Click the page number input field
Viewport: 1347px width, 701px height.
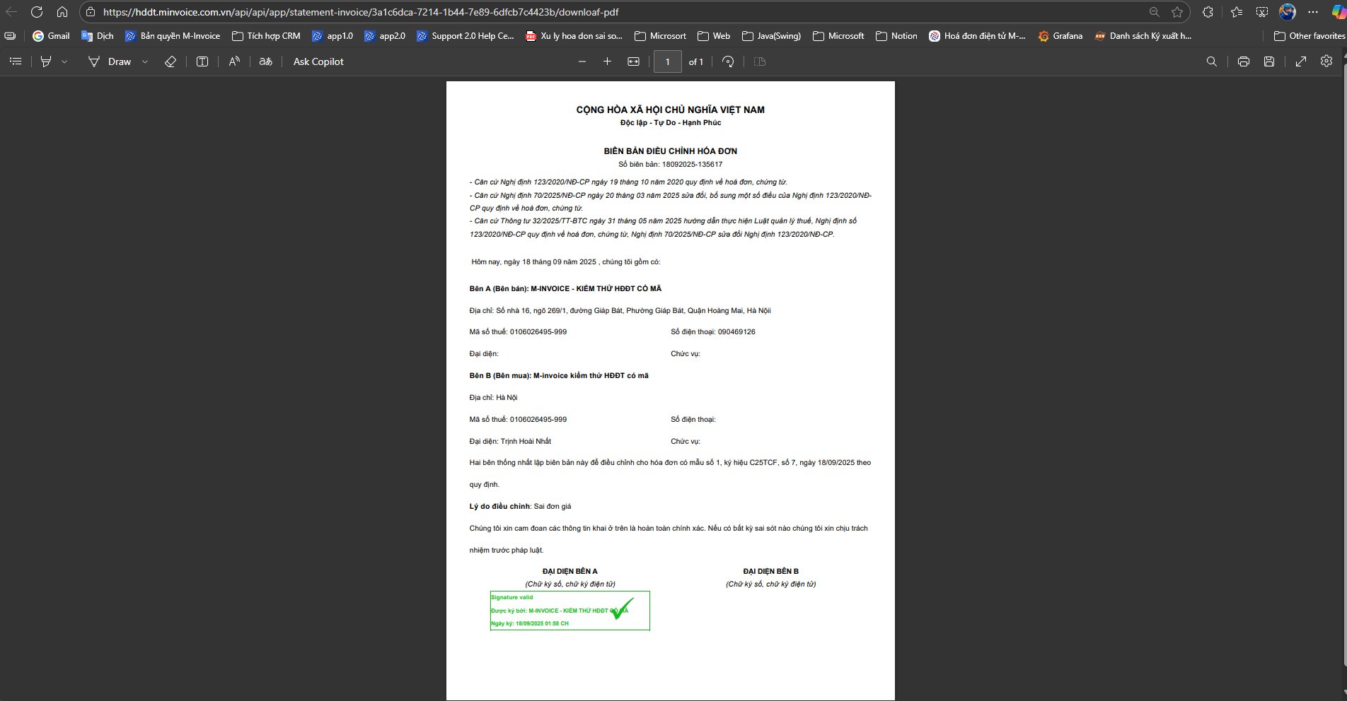[667, 61]
